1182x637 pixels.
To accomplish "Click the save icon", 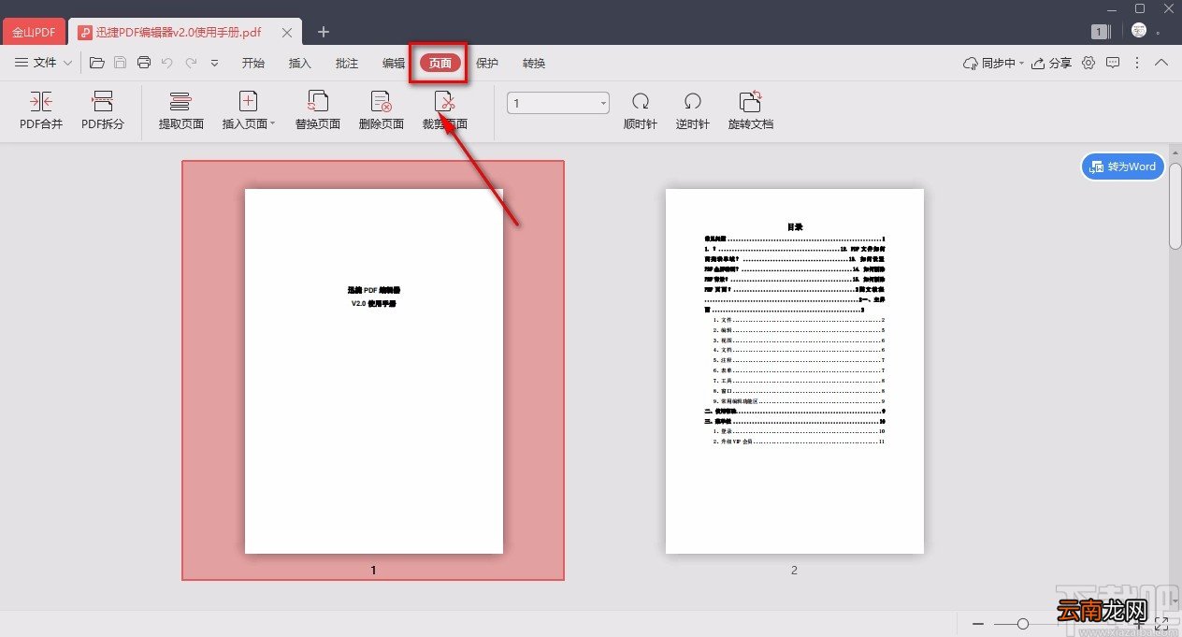I will click(120, 63).
